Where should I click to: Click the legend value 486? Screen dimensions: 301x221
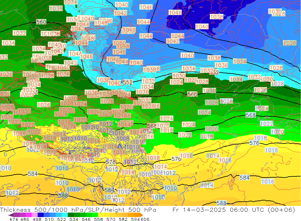[x=25, y=219]
